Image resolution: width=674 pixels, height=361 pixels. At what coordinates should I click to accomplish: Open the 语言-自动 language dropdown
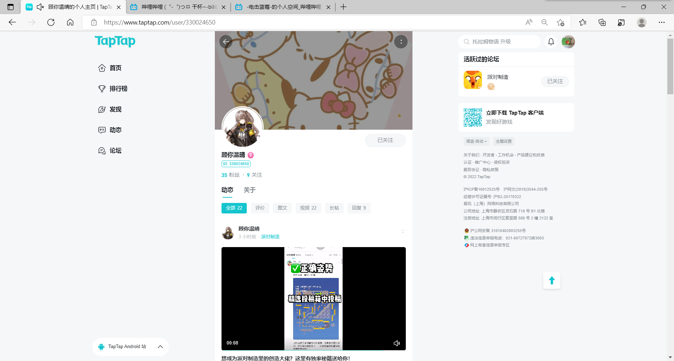476,141
